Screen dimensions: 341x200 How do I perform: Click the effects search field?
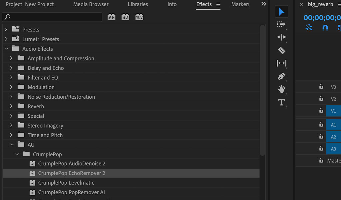click(x=52, y=17)
